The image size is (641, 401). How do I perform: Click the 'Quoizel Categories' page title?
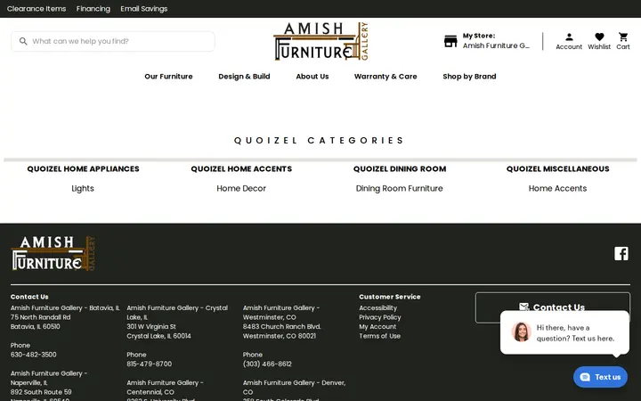(x=320, y=141)
